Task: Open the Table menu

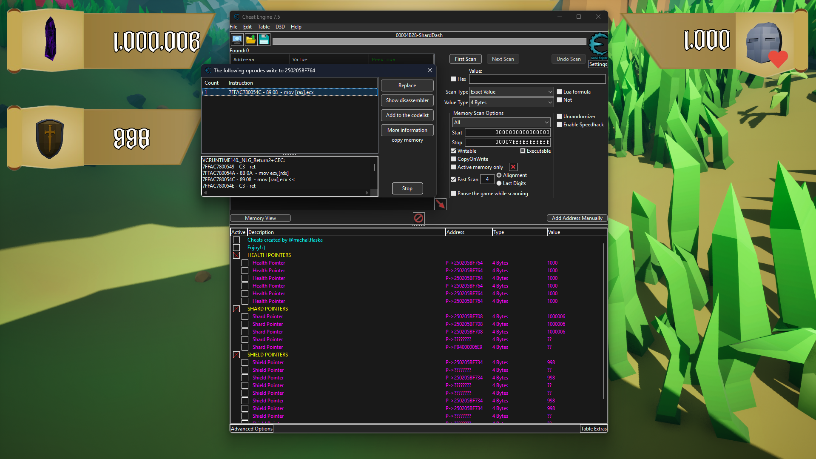Action: 264,27
